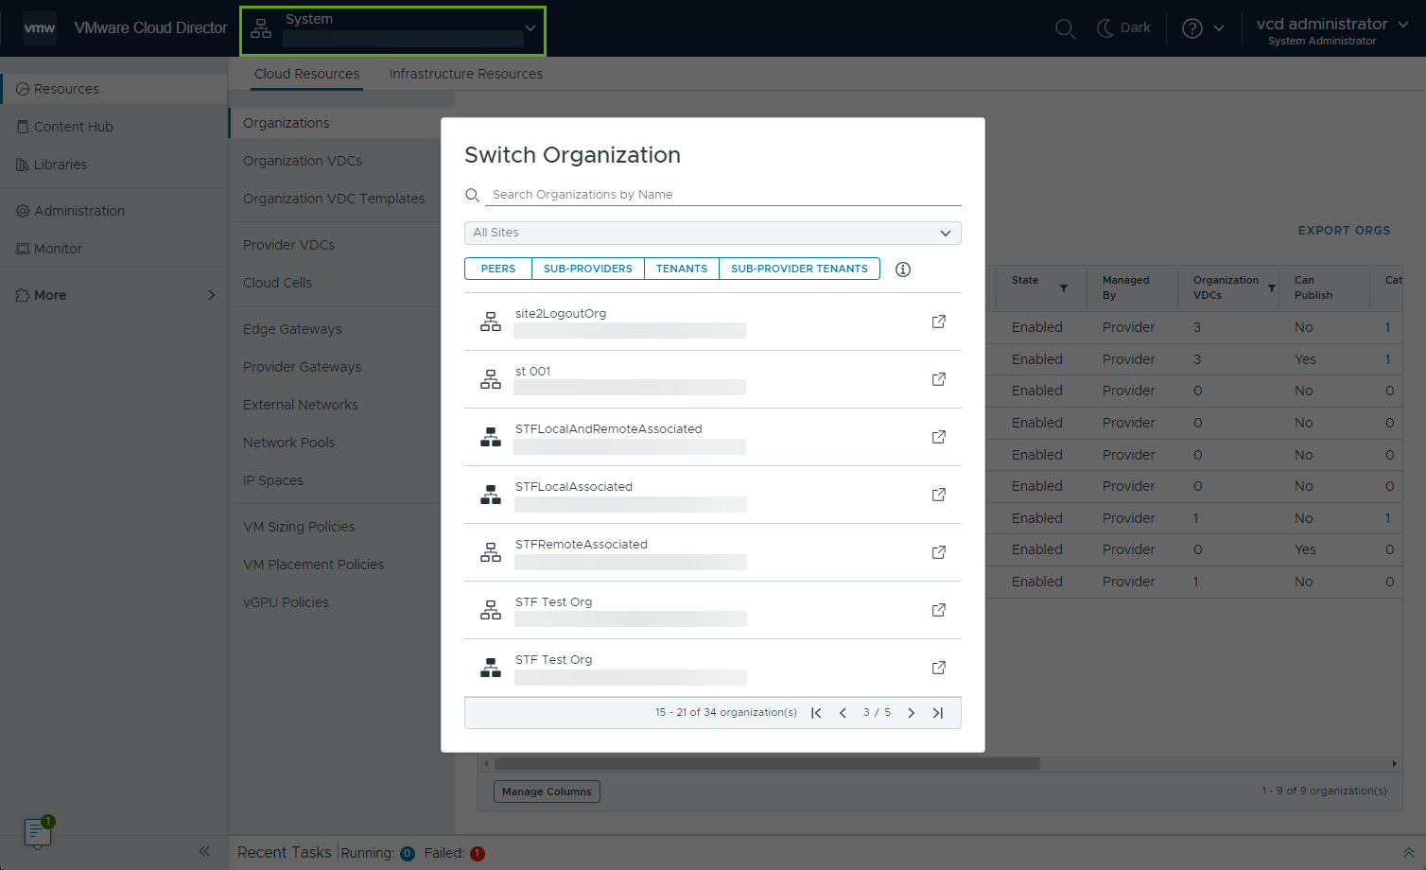Select Organization VDC Templates in sidebar
This screenshot has width=1426, height=870.
click(335, 199)
